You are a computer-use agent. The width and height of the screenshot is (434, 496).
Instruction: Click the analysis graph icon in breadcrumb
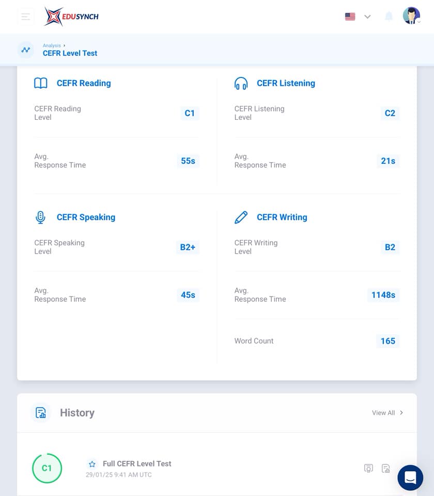coord(26,50)
